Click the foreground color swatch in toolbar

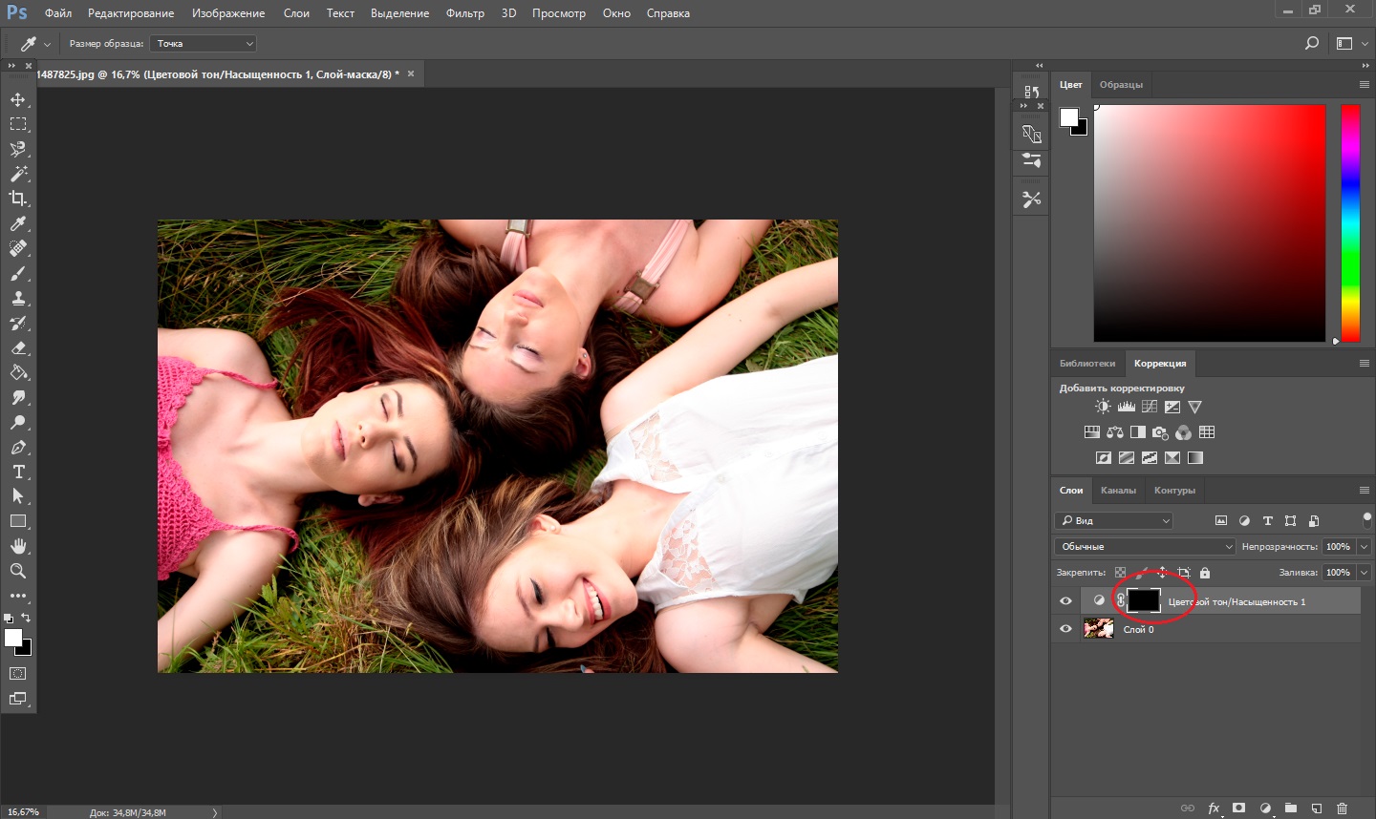[x=12, y=638]
